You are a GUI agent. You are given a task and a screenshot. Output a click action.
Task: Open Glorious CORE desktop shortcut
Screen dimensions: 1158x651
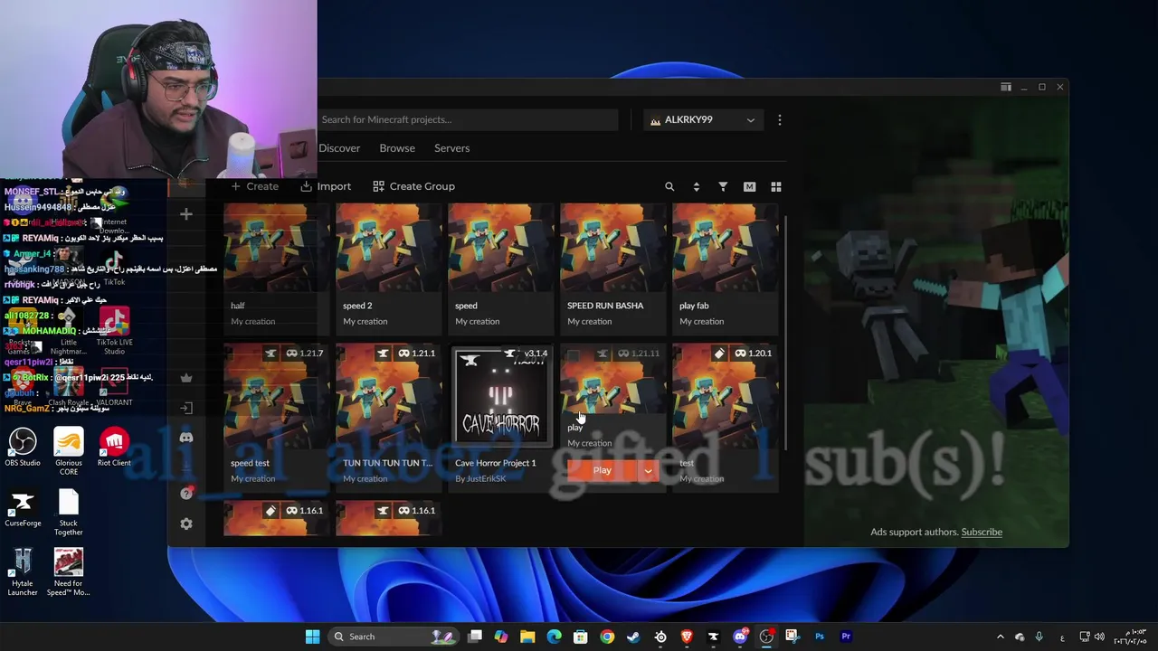tap(69, 451)
